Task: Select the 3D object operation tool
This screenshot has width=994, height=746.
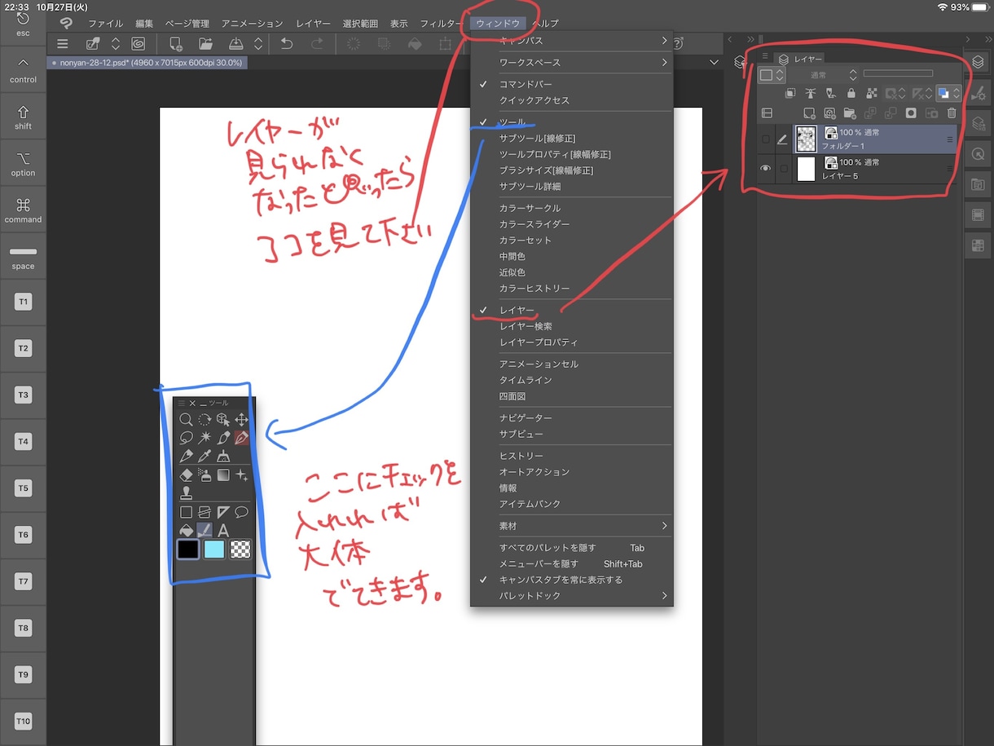Action: tap(223, 420)
